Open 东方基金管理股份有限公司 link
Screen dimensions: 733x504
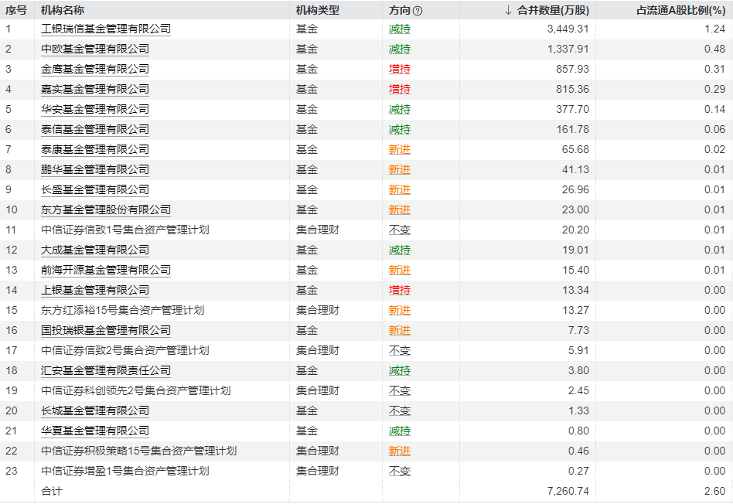click(x=106, y=210)
